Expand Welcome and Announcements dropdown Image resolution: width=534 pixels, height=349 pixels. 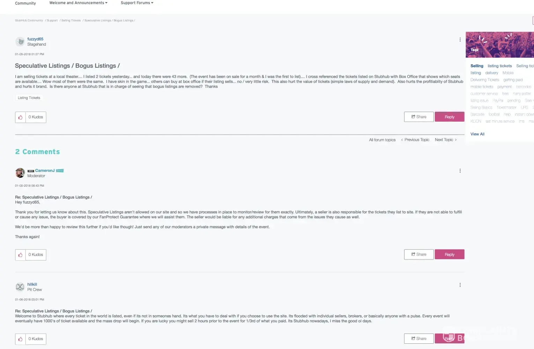[78, 3]
